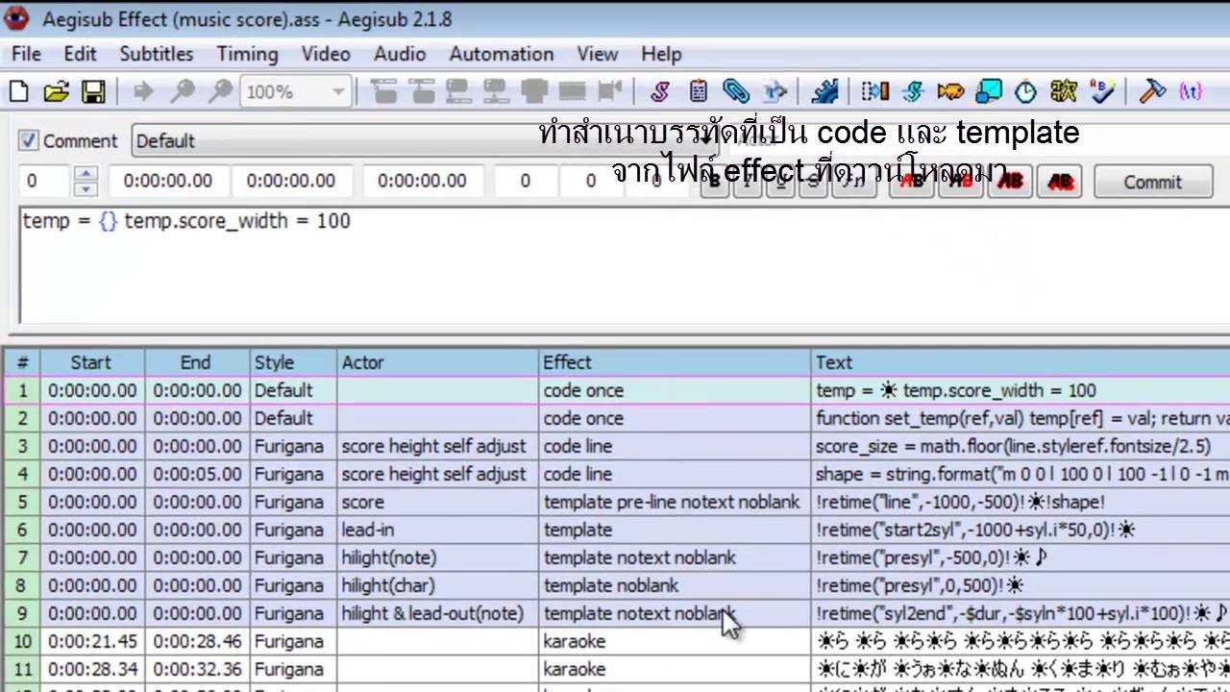This screenshot has height=692, width=1230.
Task: Open the Automation manager icon
Action: [824, 91]
